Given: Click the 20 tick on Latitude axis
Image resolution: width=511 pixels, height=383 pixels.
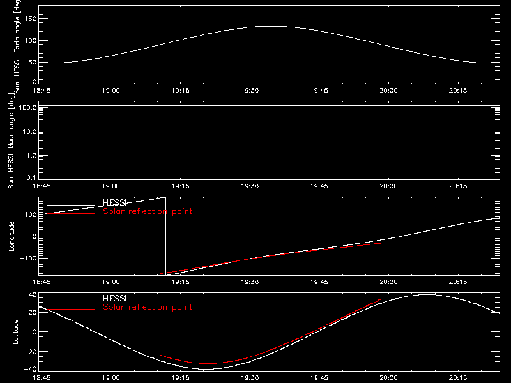Looking at the screenshot, I should pos(33,312).
